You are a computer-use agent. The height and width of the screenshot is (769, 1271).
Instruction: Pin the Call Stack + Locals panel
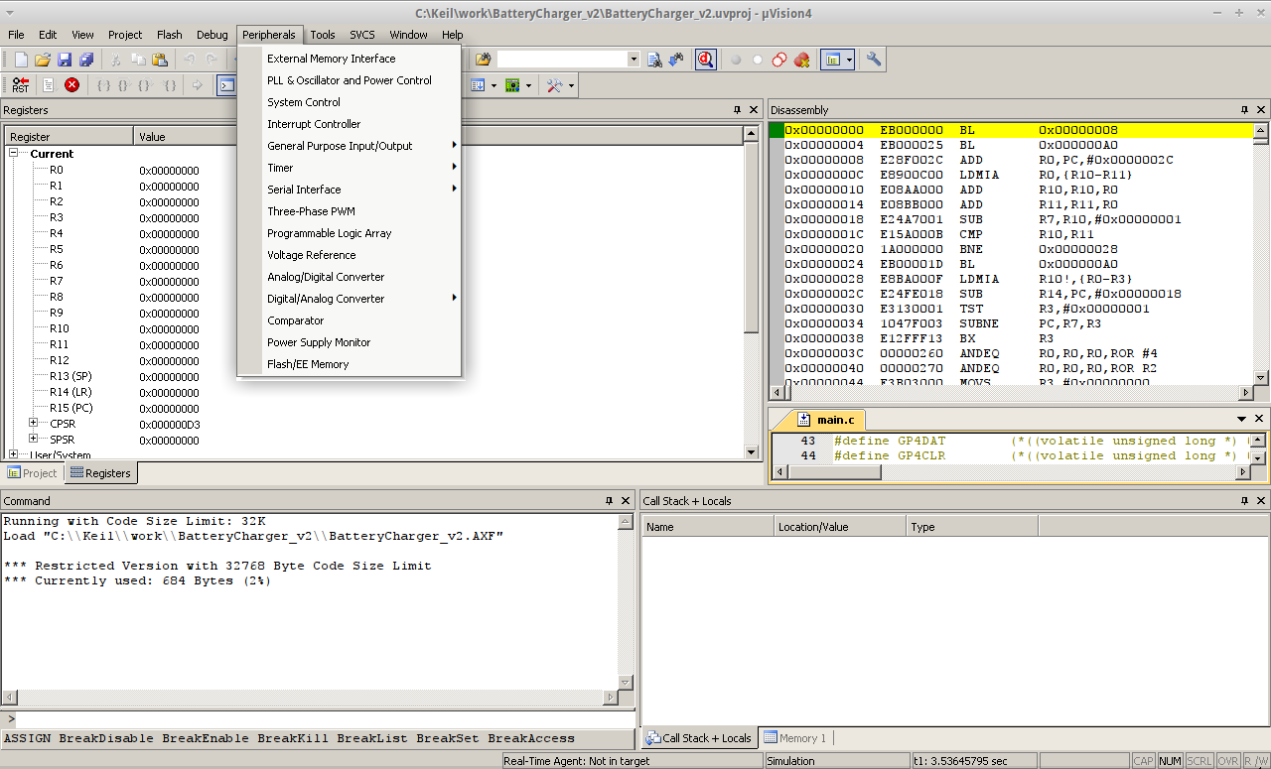[1244, 501]
